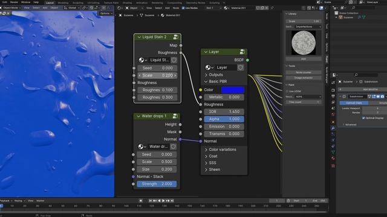387x217 pixels.
Task: Expand the Coat panel in Layer node
Action: click(211, 156)
